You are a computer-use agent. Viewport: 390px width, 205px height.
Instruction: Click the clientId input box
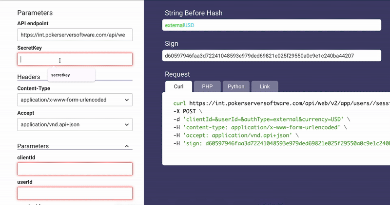[75, 169]
